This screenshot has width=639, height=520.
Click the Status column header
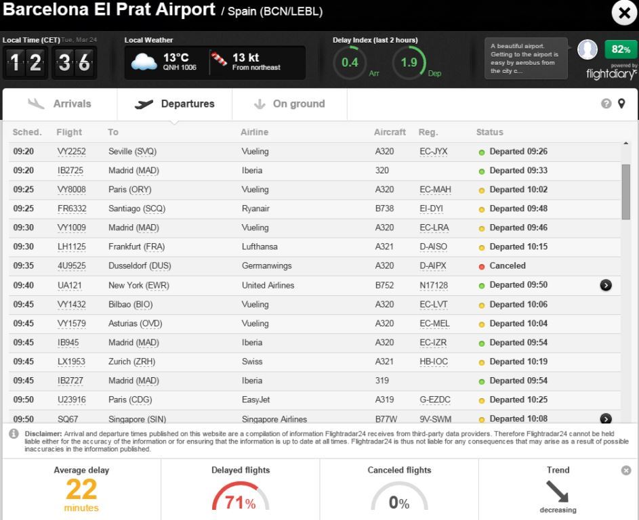[489, 132]
